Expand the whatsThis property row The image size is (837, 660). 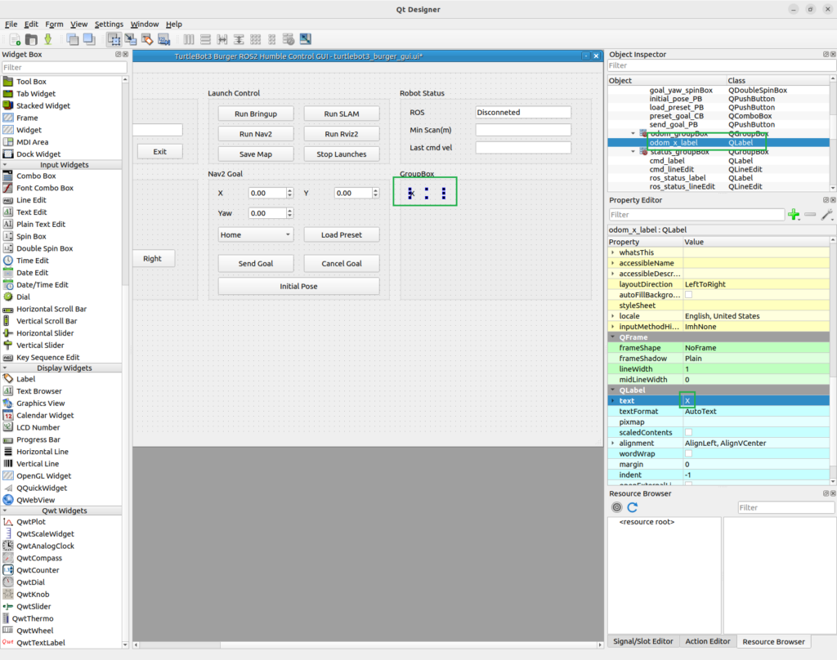[613, 252]
